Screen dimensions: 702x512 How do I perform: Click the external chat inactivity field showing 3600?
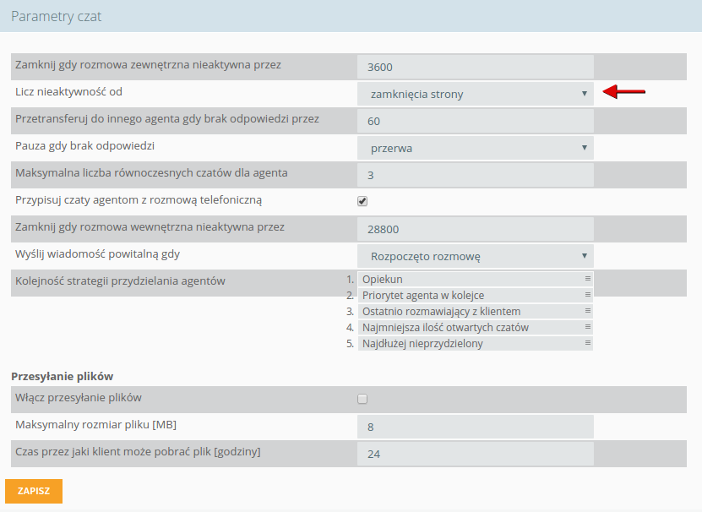coord(475,67)
